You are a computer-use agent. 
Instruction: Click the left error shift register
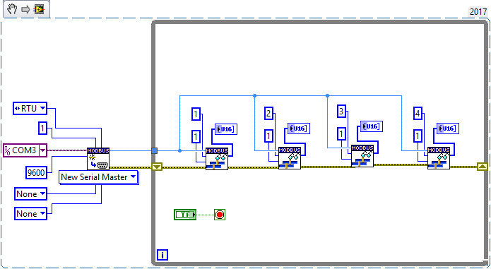157,167
